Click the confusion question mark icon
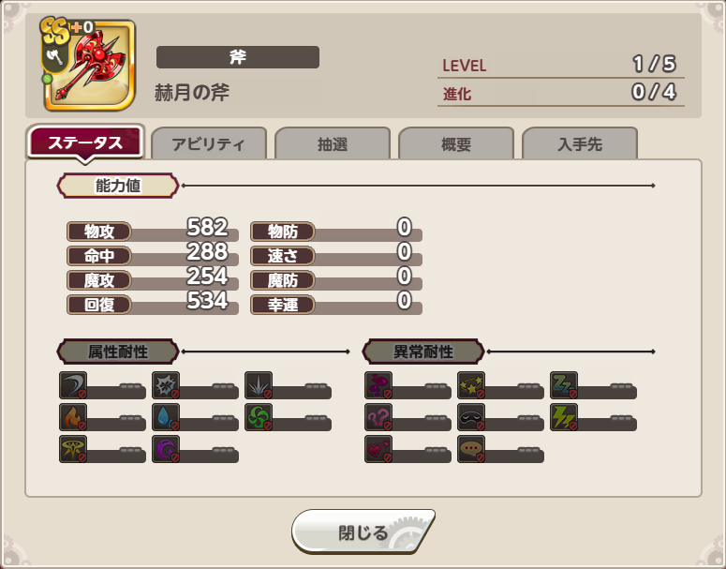The image size is (726, 569). tap(378, 417)
